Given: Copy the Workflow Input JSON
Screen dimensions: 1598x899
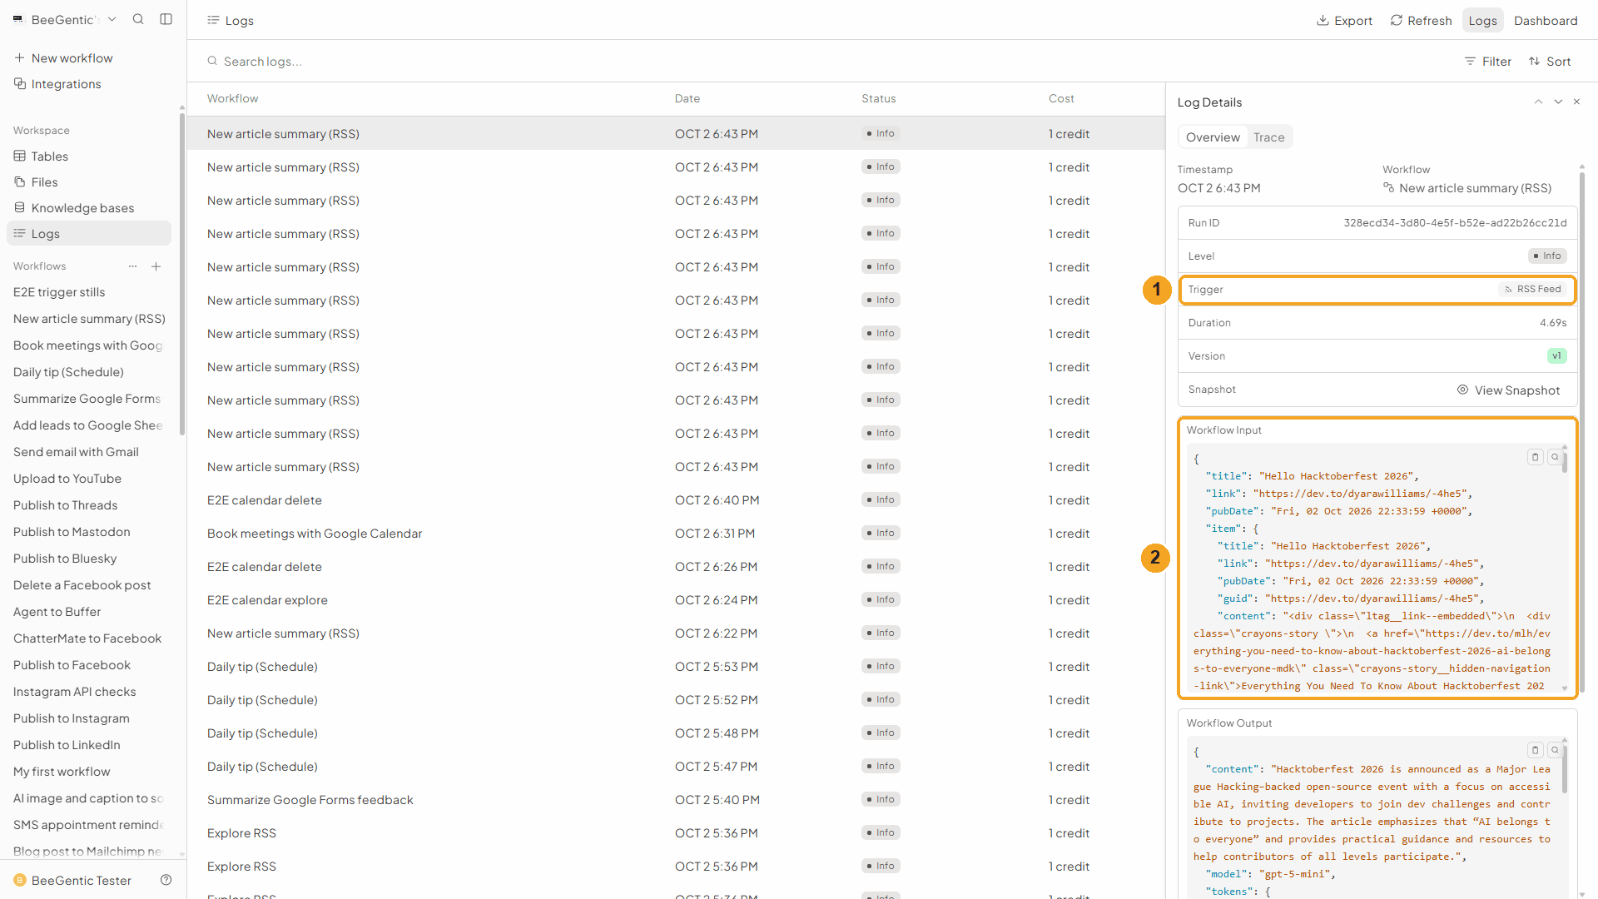Looking at the screenshot, I should coord(1536,457).
